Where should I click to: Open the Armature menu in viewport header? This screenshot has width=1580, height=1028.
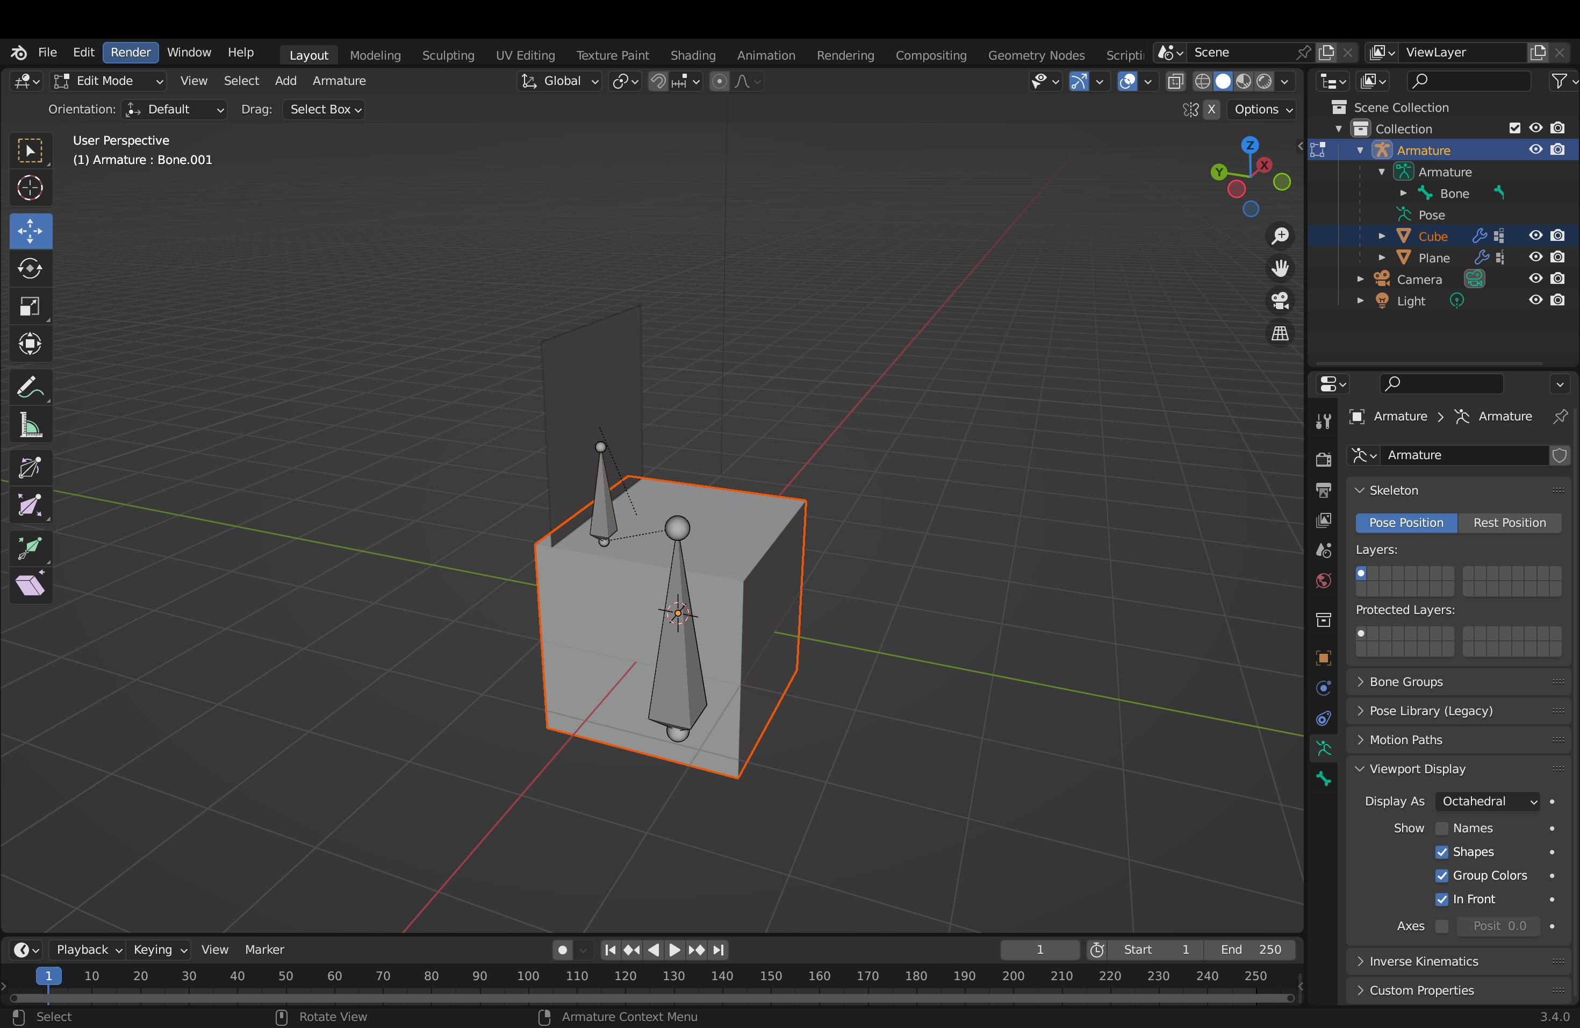click(339, 81)
